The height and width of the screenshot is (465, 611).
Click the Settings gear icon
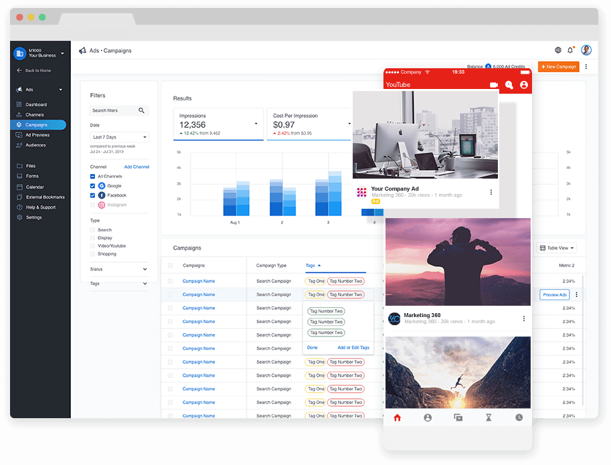[x=19, y=217]
